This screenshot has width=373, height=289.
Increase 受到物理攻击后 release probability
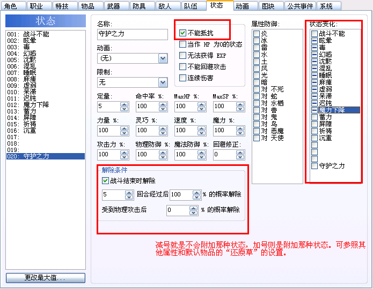click(x=193, y=208)
